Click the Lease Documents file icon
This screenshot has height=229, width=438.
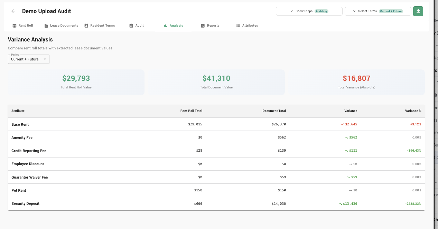pos(46,26)
